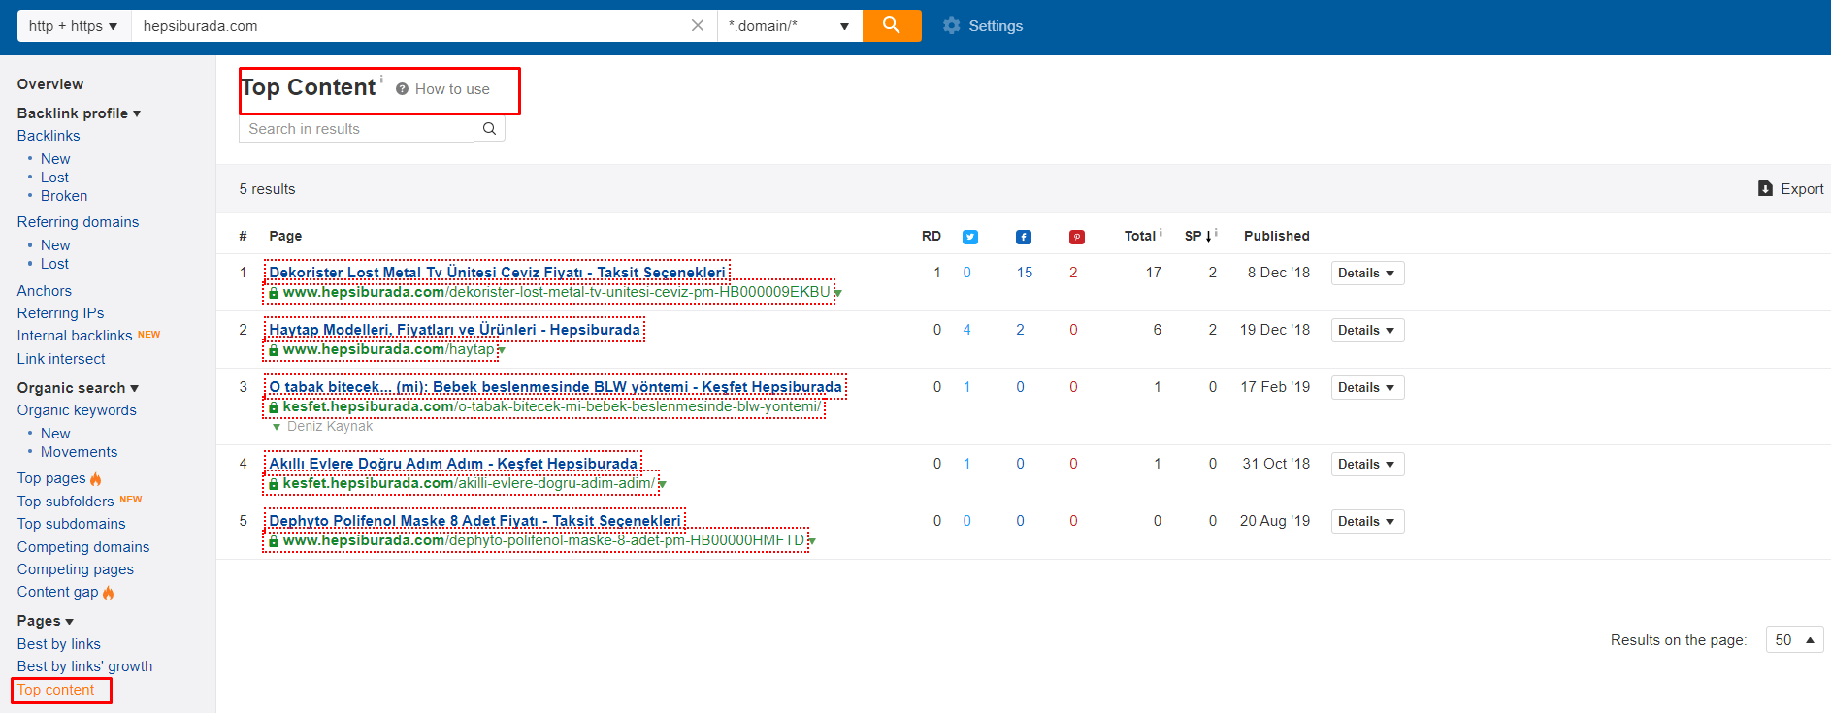Expand URL arrow after dekorister link
The height and width of the screenshot is (713, 1831).
(x=838, y=293)
